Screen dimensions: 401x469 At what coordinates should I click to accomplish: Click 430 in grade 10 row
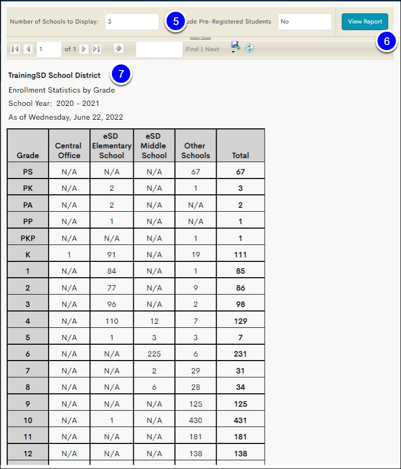196,420
